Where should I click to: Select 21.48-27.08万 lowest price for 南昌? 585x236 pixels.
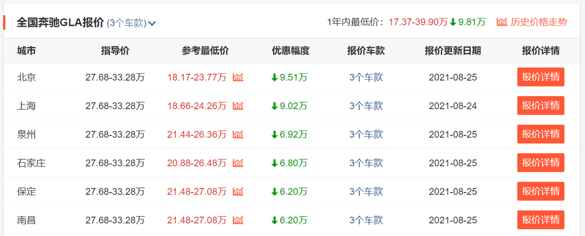coord(197,220)
